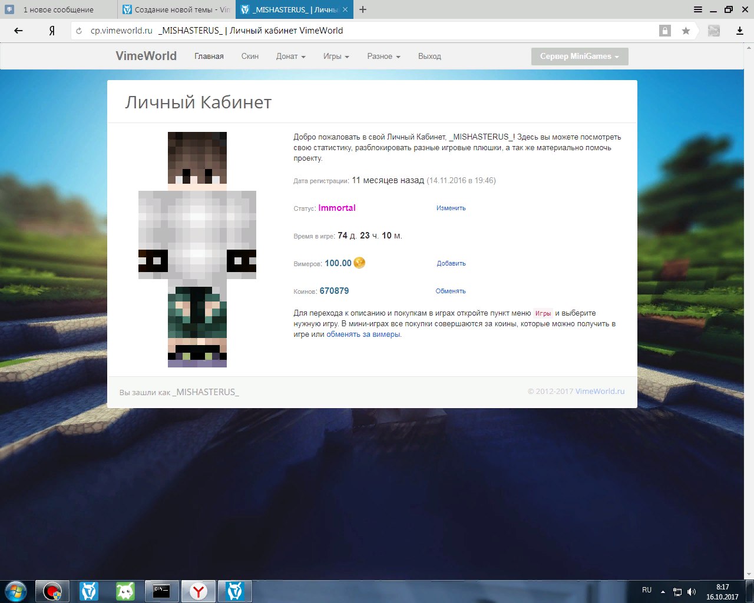Open the command prompt taskbar icon
754x603 pixels.
click(162, 591)
